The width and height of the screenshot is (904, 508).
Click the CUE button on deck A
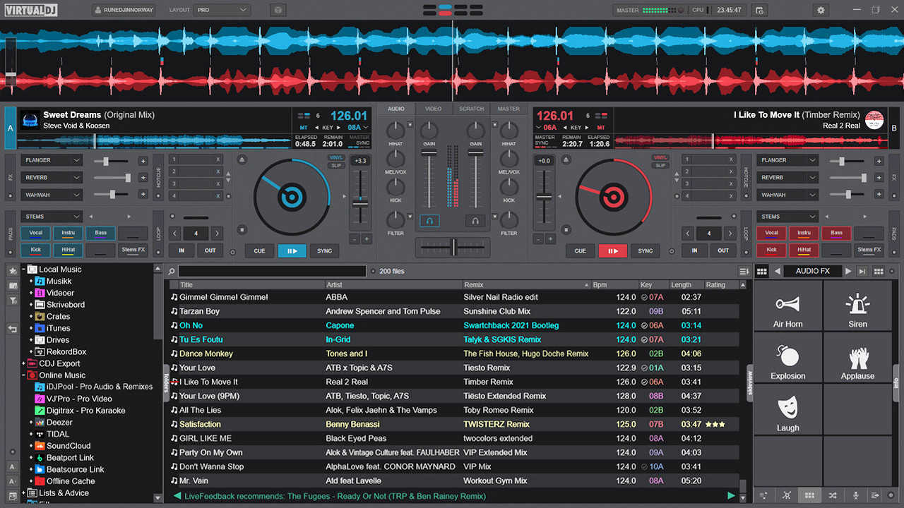[x=260, y=250]
